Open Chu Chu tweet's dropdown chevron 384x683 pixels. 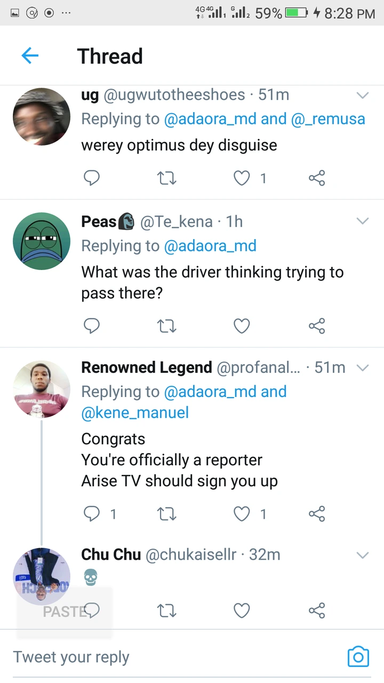[x=362, y=555]
